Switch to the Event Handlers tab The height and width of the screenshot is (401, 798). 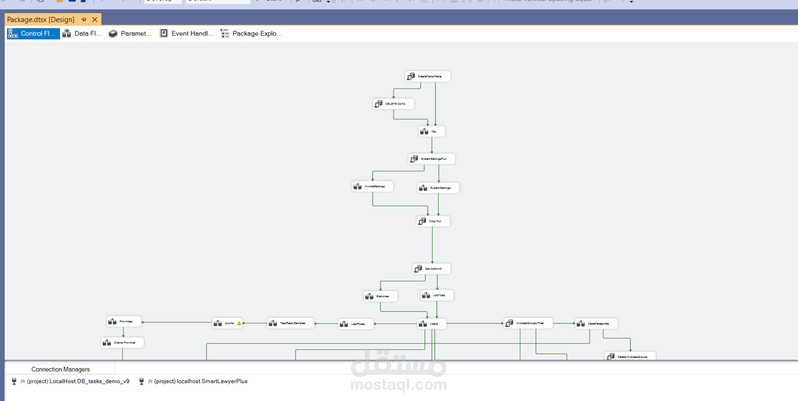186,34
